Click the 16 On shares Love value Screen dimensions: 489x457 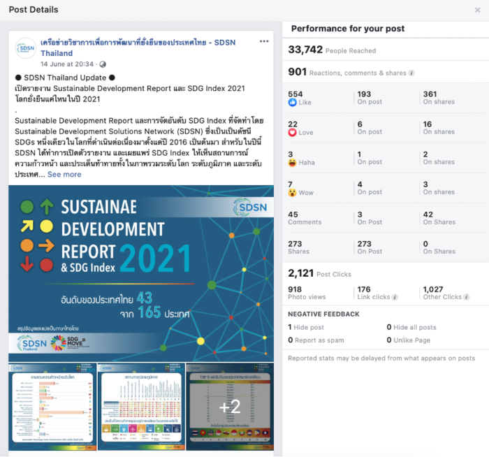click(428, 124)
